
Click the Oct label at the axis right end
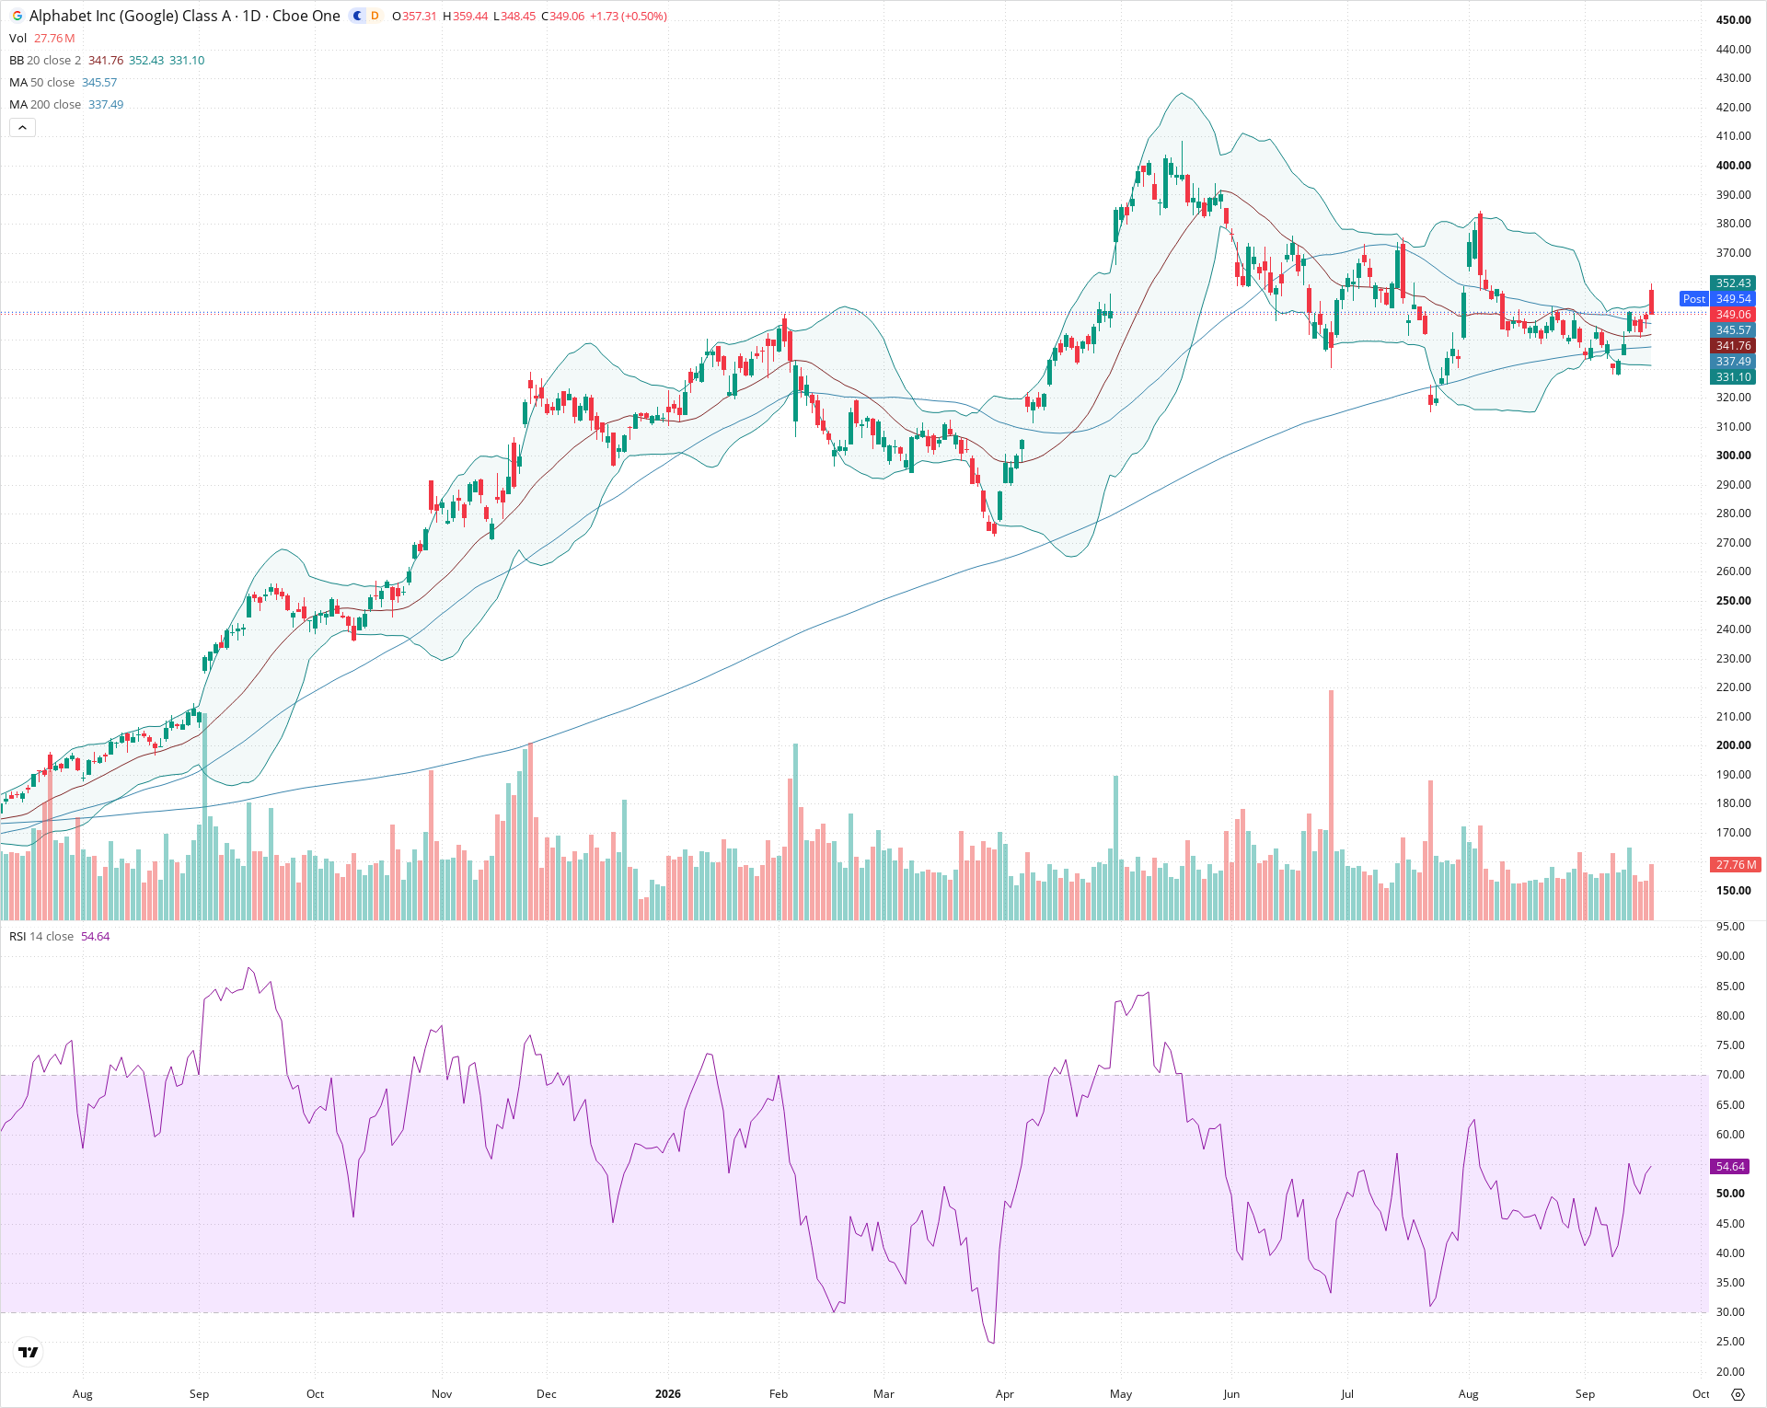[x=1701, y=1394]
